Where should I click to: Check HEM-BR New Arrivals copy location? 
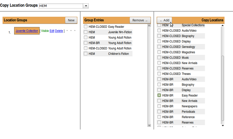coord(159,101)
